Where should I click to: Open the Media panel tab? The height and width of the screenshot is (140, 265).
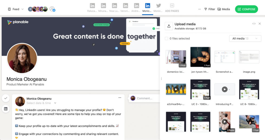click(x=224, y=9)
